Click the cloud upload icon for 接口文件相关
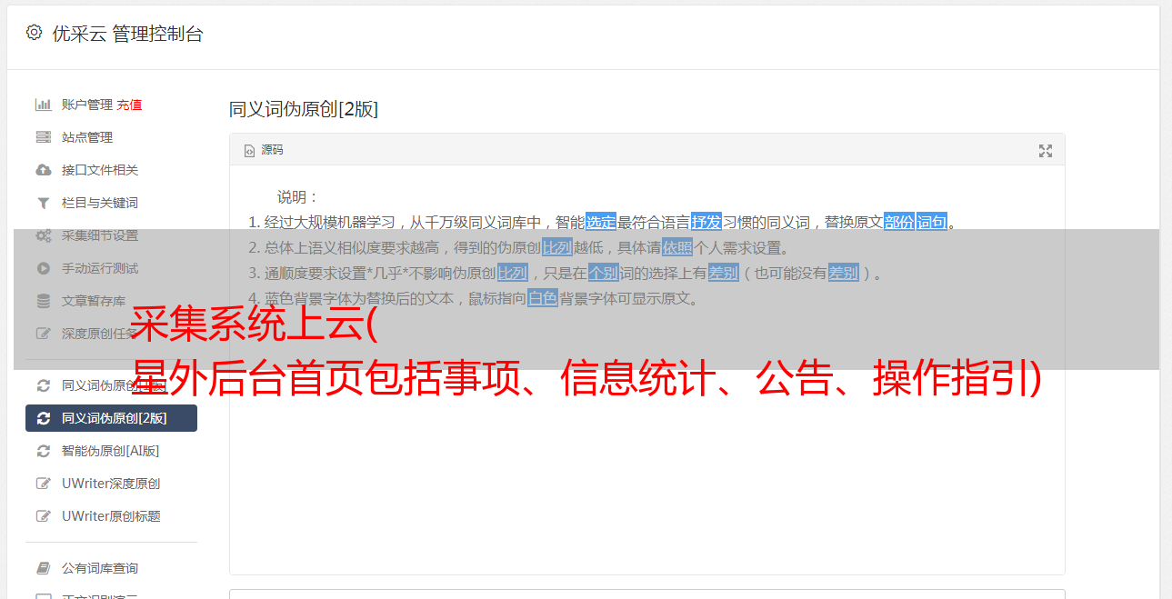This screenshot has width=1172, height=599. pyautogui.click(x=43, y=170)
